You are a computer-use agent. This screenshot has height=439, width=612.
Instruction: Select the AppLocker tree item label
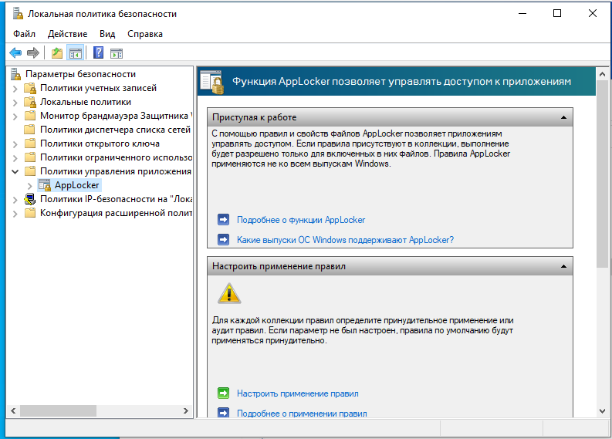tap(77, 185)
